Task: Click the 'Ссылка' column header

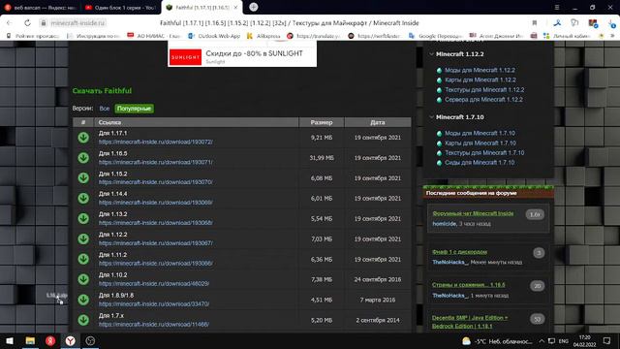Action: 197,122
